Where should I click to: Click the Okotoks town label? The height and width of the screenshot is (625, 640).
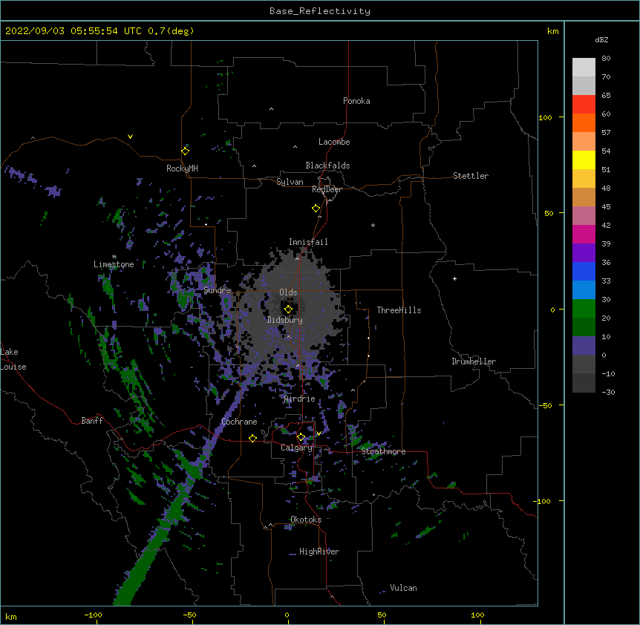pos(306,520)
